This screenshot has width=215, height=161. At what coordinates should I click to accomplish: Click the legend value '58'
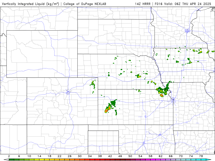tap(150, 156)
